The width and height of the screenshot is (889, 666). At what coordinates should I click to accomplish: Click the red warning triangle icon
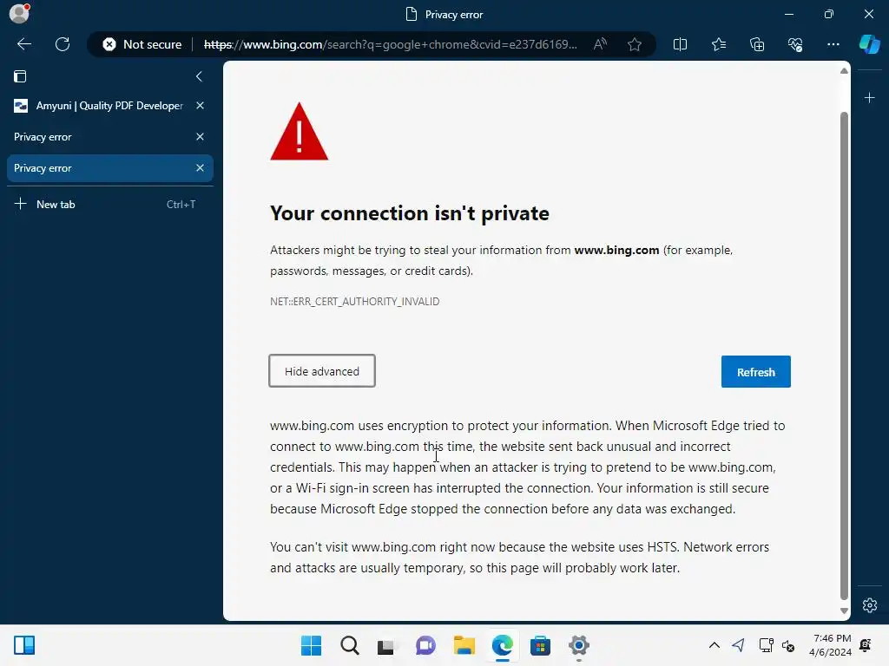pos(300,132)
